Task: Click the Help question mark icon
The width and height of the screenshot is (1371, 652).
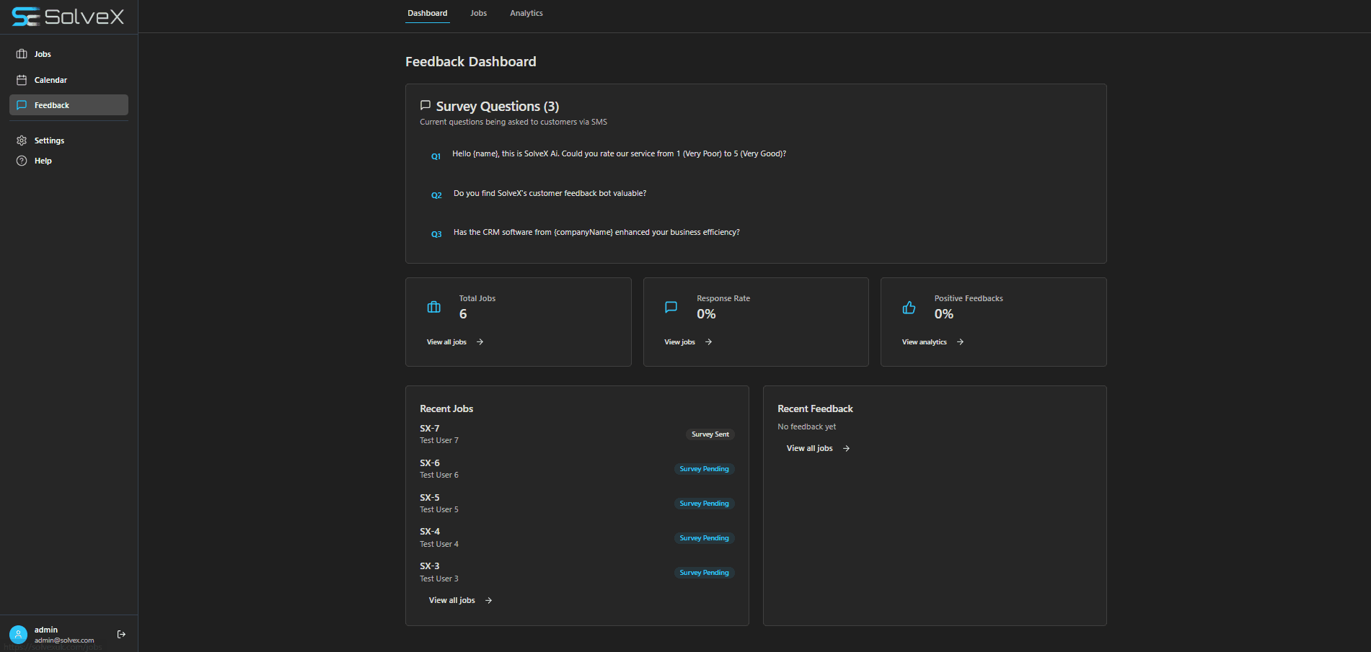Action: pos(22,161)
